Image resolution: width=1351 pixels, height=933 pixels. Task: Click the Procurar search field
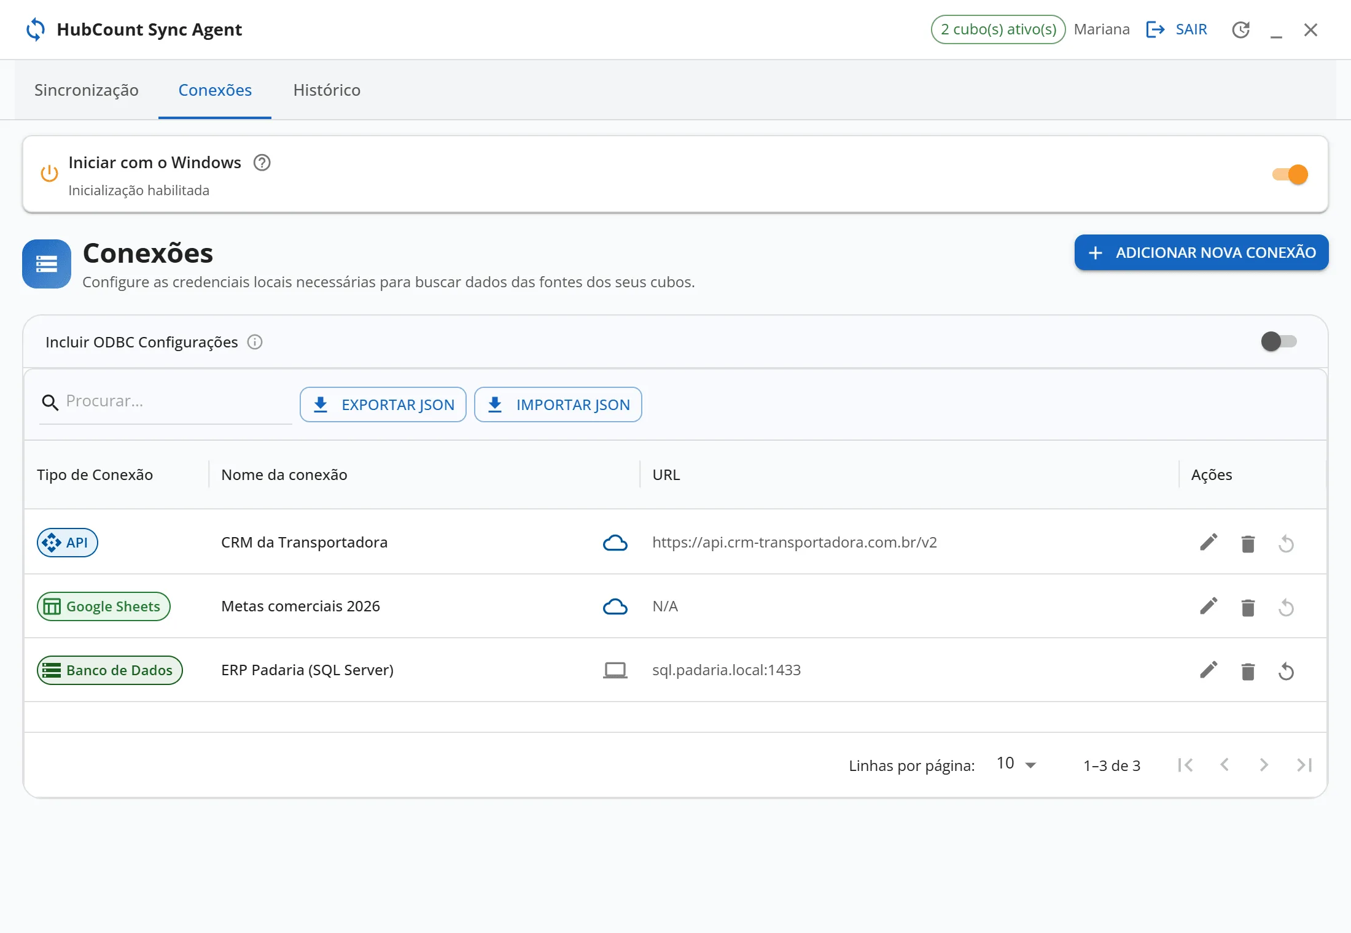pos(166,401)
